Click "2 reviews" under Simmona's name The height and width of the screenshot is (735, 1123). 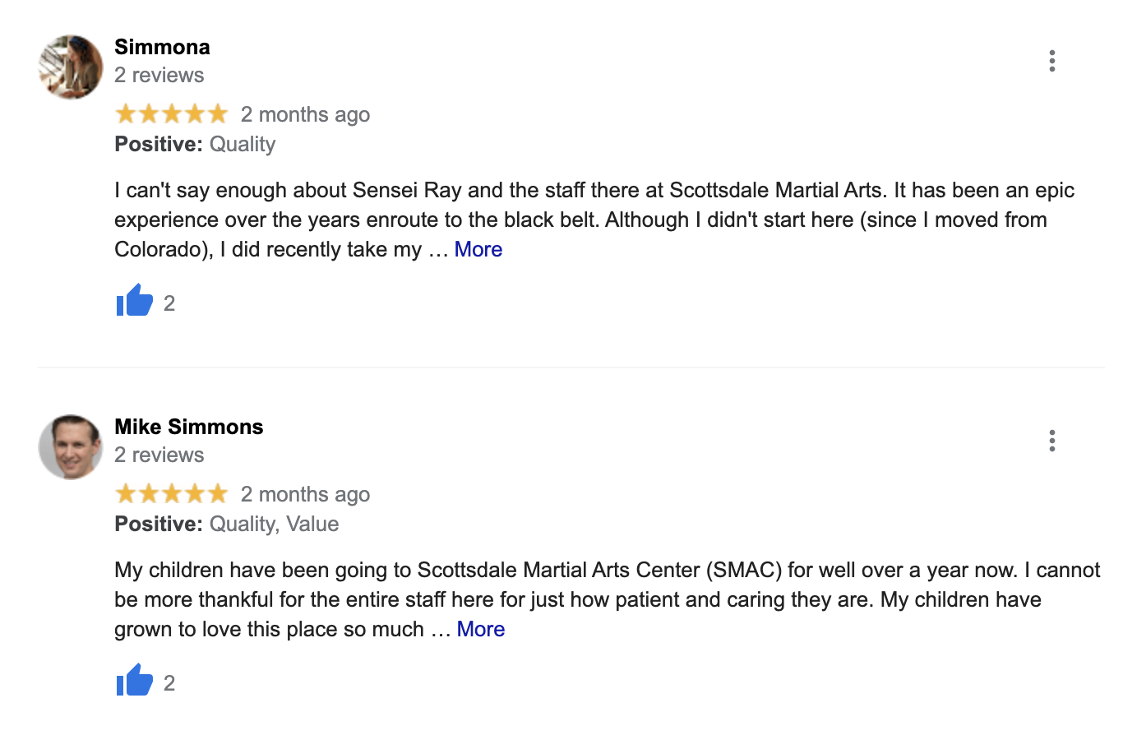coord(159,75)
